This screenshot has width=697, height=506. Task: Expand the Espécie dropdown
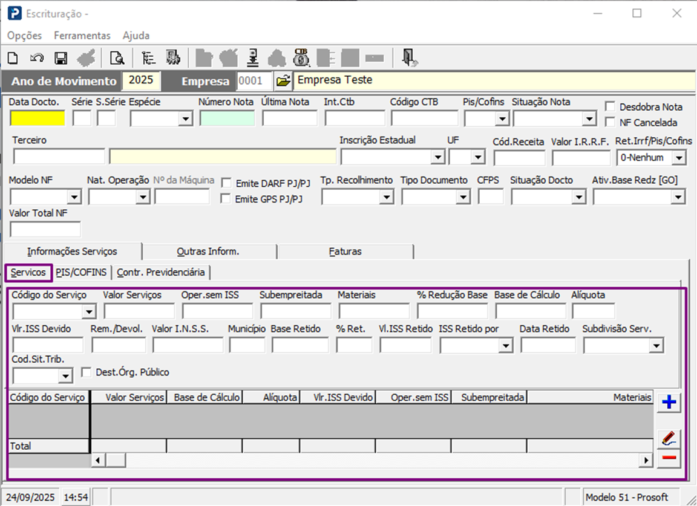click(x=185, y=119)
